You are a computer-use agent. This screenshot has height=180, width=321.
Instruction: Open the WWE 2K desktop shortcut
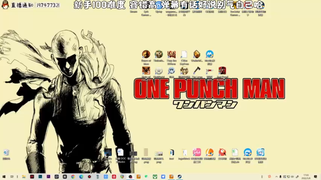pos(209,71)
